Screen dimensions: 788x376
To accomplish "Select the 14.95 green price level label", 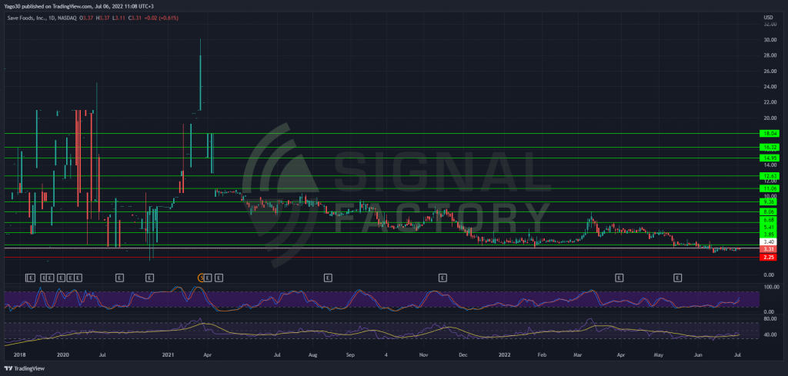I will [770, 158].
